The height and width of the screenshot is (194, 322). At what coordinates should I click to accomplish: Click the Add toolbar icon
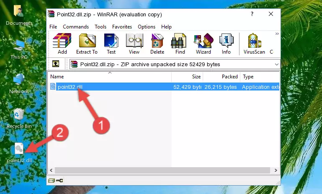coord(62,44)
